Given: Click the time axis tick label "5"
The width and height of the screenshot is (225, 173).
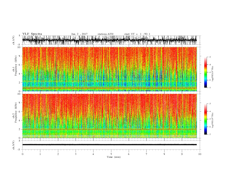Looking at the screenshot, I should (111, 154).
